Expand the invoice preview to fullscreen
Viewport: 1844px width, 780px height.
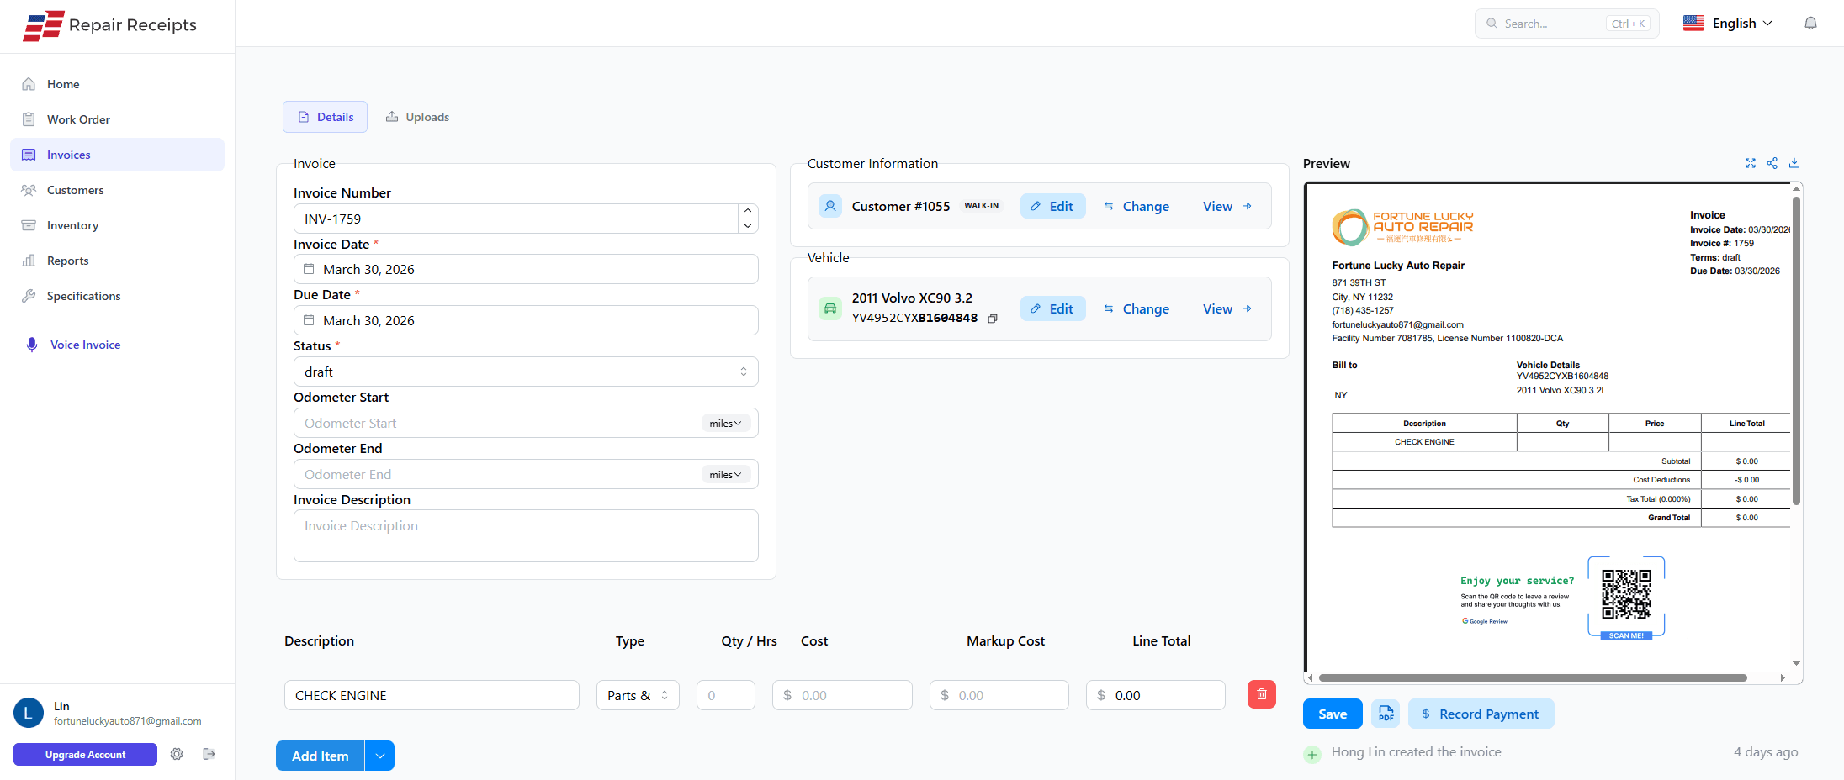point(1750,163)
